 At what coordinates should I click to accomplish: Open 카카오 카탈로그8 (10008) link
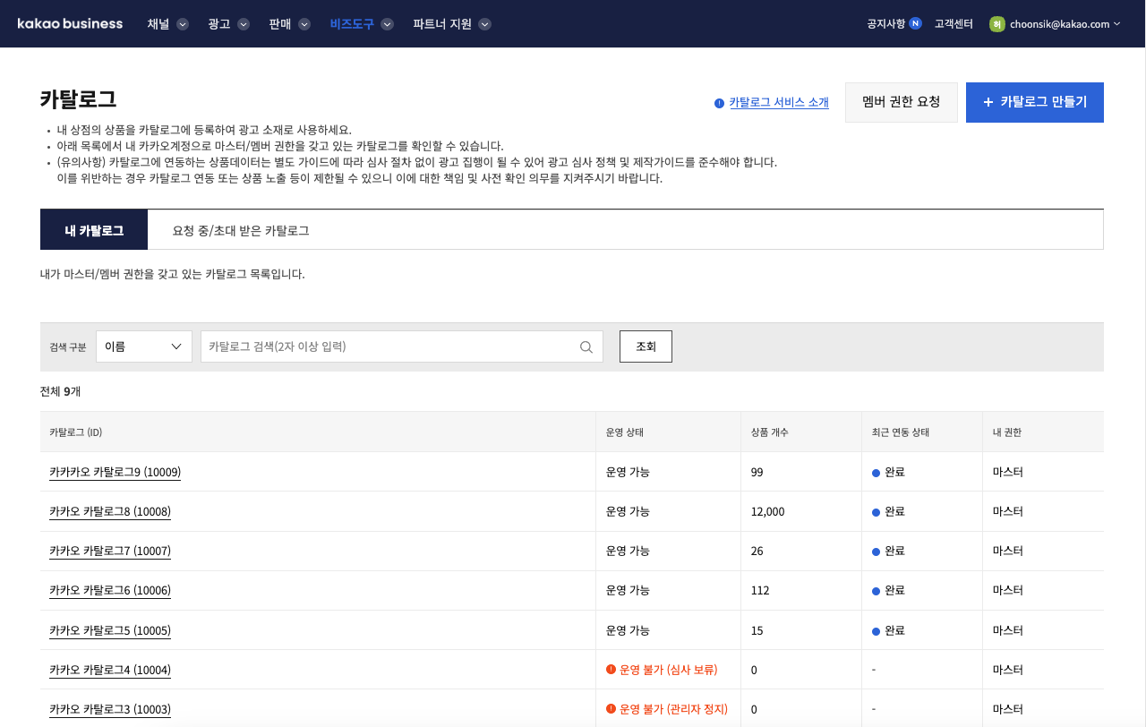click(x=110, y=511)
